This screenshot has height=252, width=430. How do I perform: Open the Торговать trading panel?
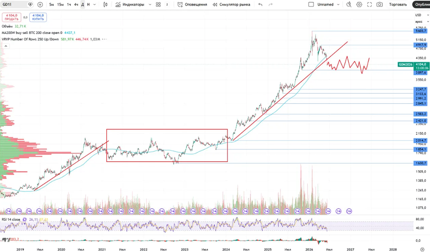click(x=398, y=4)
